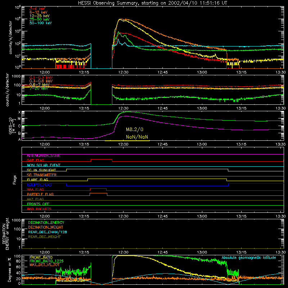This screenshot has width=288, height=288.
Task: Click the DECIMATION_ENERGY legend entry
Action: [x=46, y=222]
